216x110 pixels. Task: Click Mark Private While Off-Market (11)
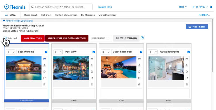(x=67, y=38)
